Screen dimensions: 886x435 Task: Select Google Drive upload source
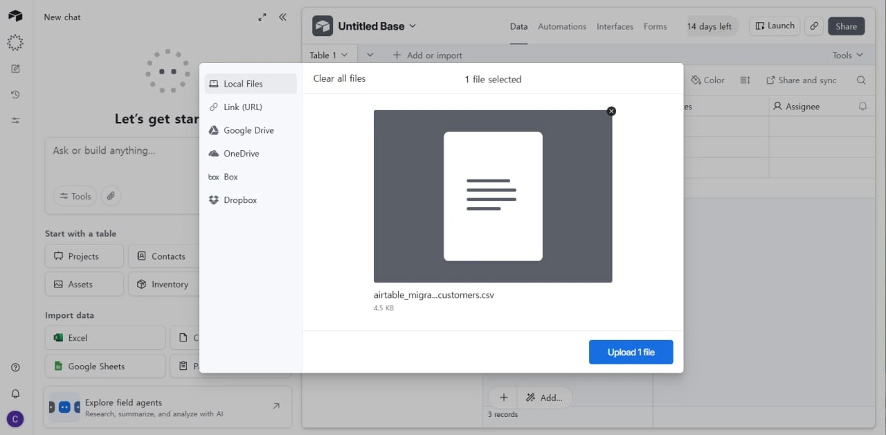pos(251,130)
